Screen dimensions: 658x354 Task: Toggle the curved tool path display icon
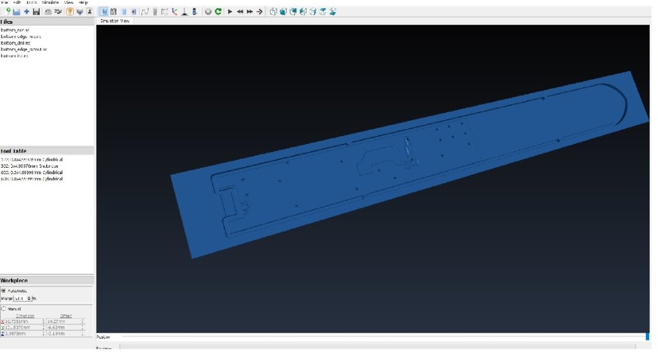[x=145, y=12]
